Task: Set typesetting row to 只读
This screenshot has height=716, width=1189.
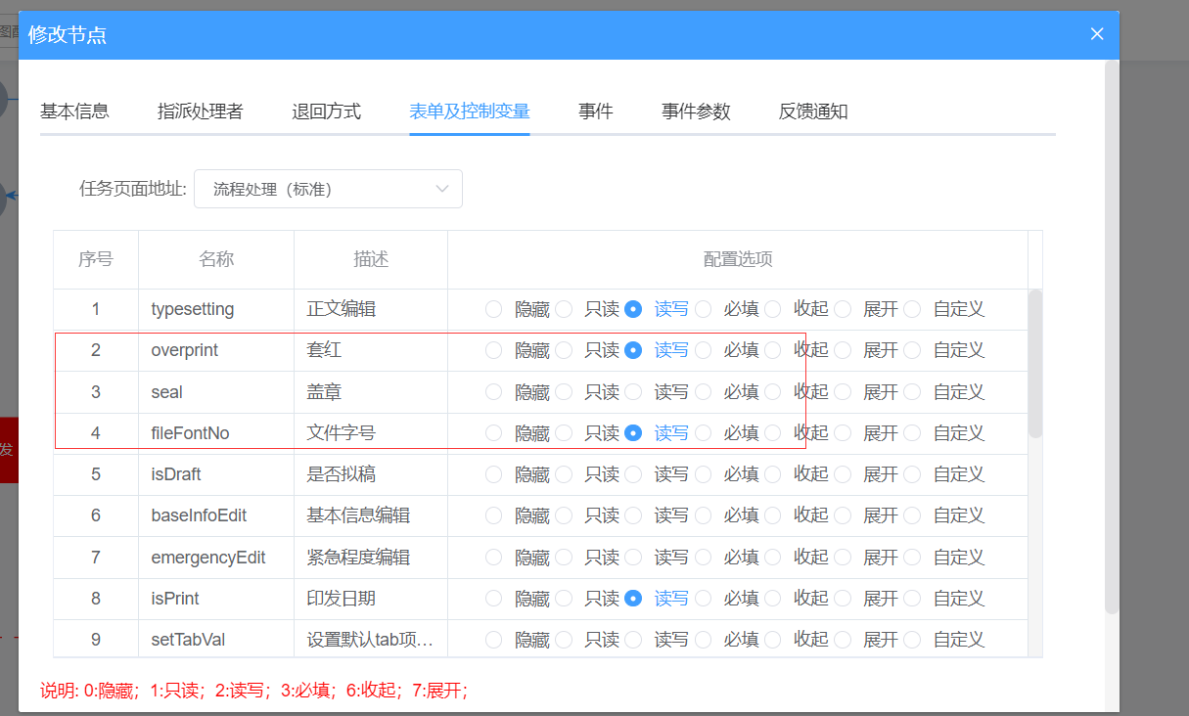Action: tap(564, 309)
